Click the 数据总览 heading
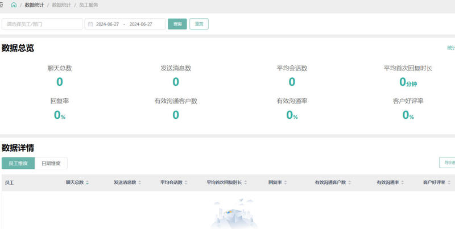Viewport: 455px width, 229px height. click(x=18, y=48)
